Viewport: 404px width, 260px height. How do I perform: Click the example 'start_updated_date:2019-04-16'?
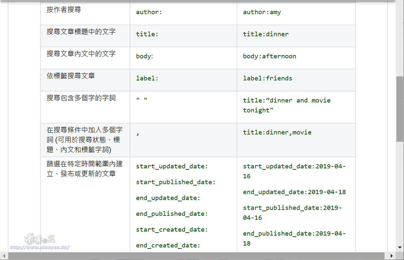294,172
